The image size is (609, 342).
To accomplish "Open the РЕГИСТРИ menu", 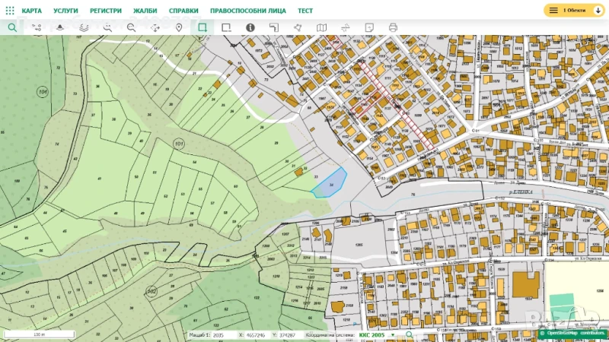I will pyautogui.click(x=105, y=11).
